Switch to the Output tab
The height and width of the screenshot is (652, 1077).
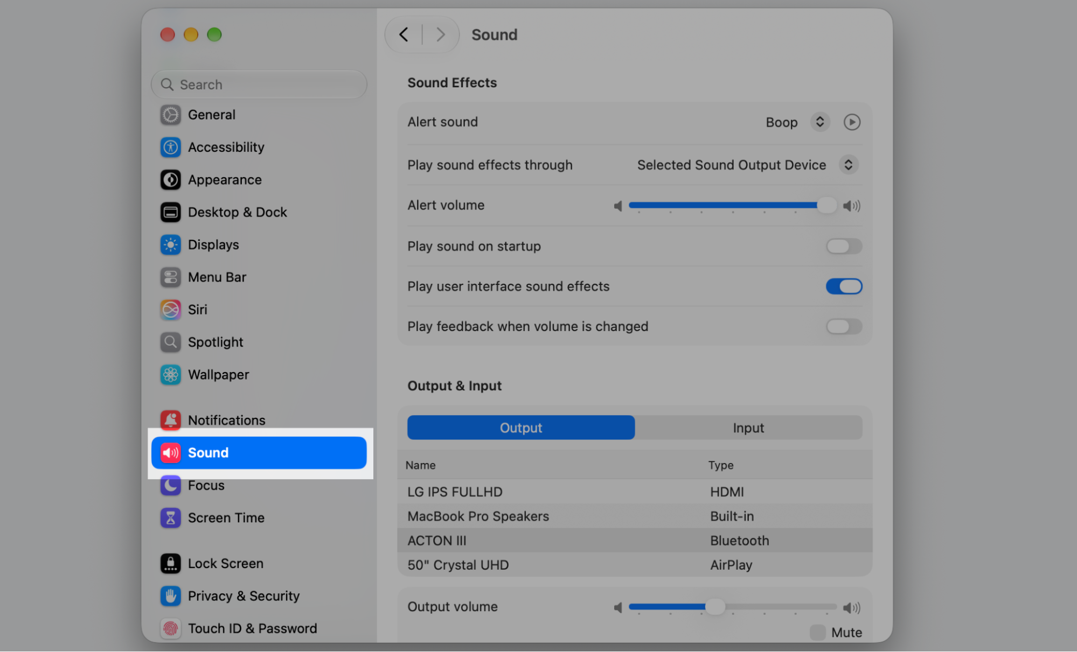pyautogui.click(x=521, y=427)
